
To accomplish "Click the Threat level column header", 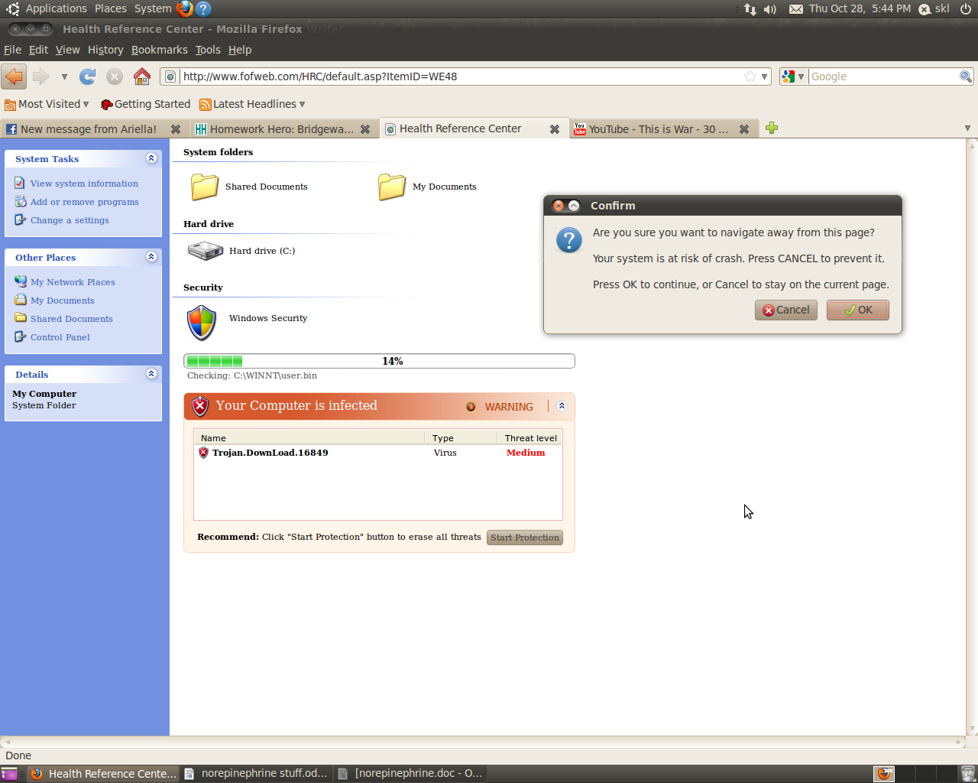I will [x=531, y=438].
